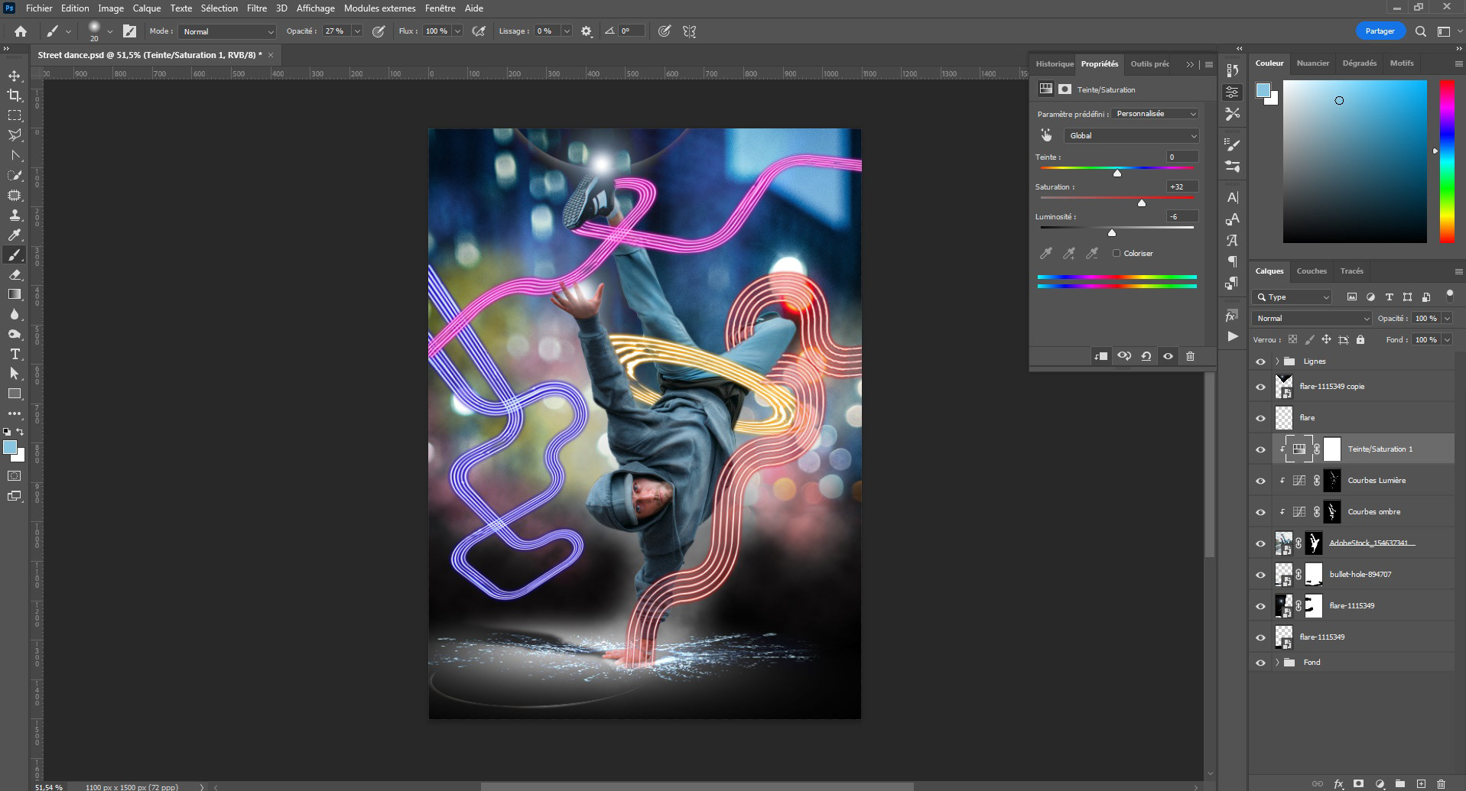Select the AdobeStock layer thumbnail
The height and width of the screenshot is (791, 1466).
point(1284,543)
